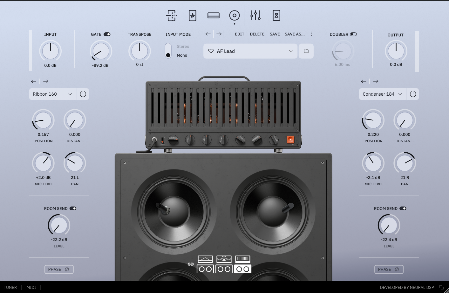
Task: Open the TUNER from the bottom bar
Action: 10,288
